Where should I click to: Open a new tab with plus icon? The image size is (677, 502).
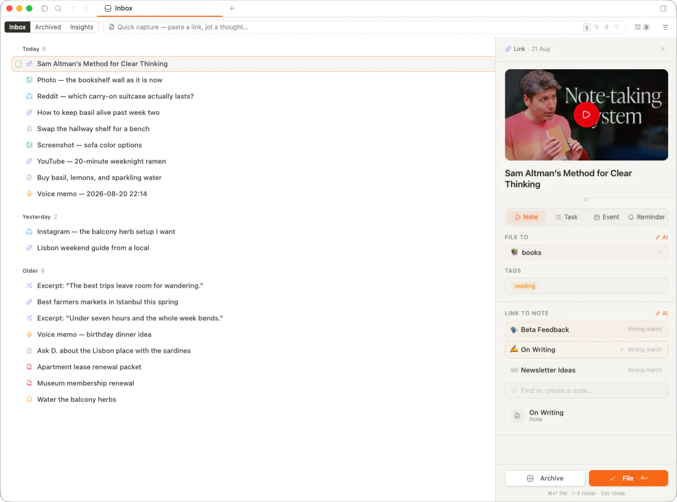232,8
